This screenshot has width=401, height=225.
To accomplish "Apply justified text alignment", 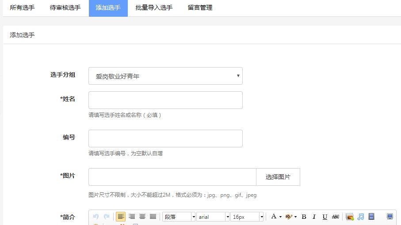I will tap(153, 217).
